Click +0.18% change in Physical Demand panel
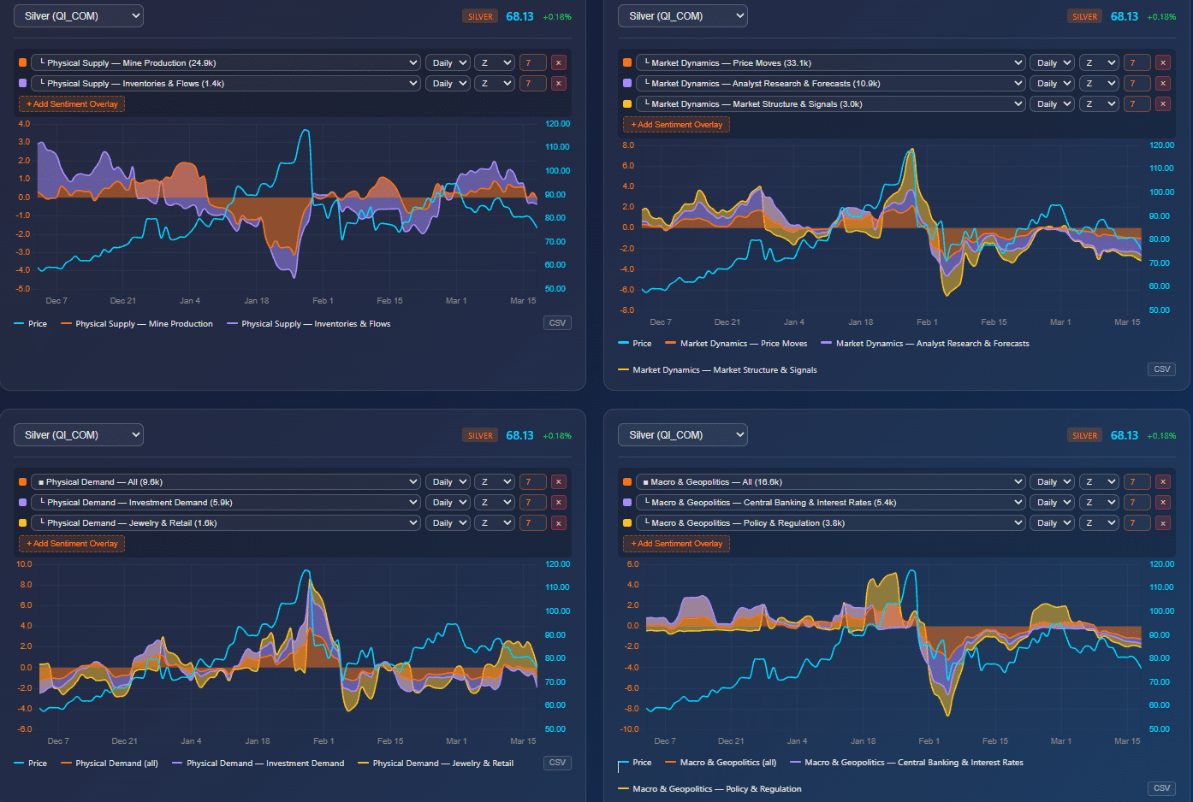Screen dimensions: 1193x802 coord(557,436)
